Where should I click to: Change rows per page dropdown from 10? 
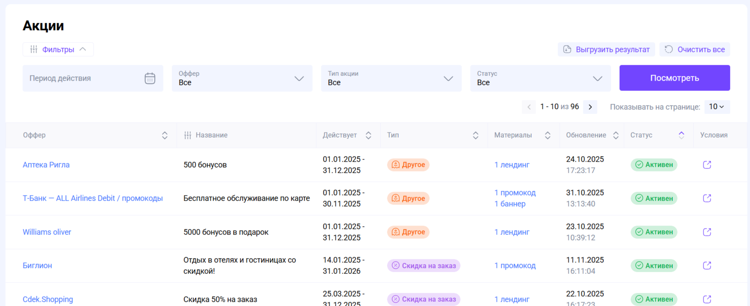(x=717, y=107)
